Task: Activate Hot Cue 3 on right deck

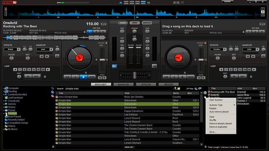Action: tap(261, 32)
